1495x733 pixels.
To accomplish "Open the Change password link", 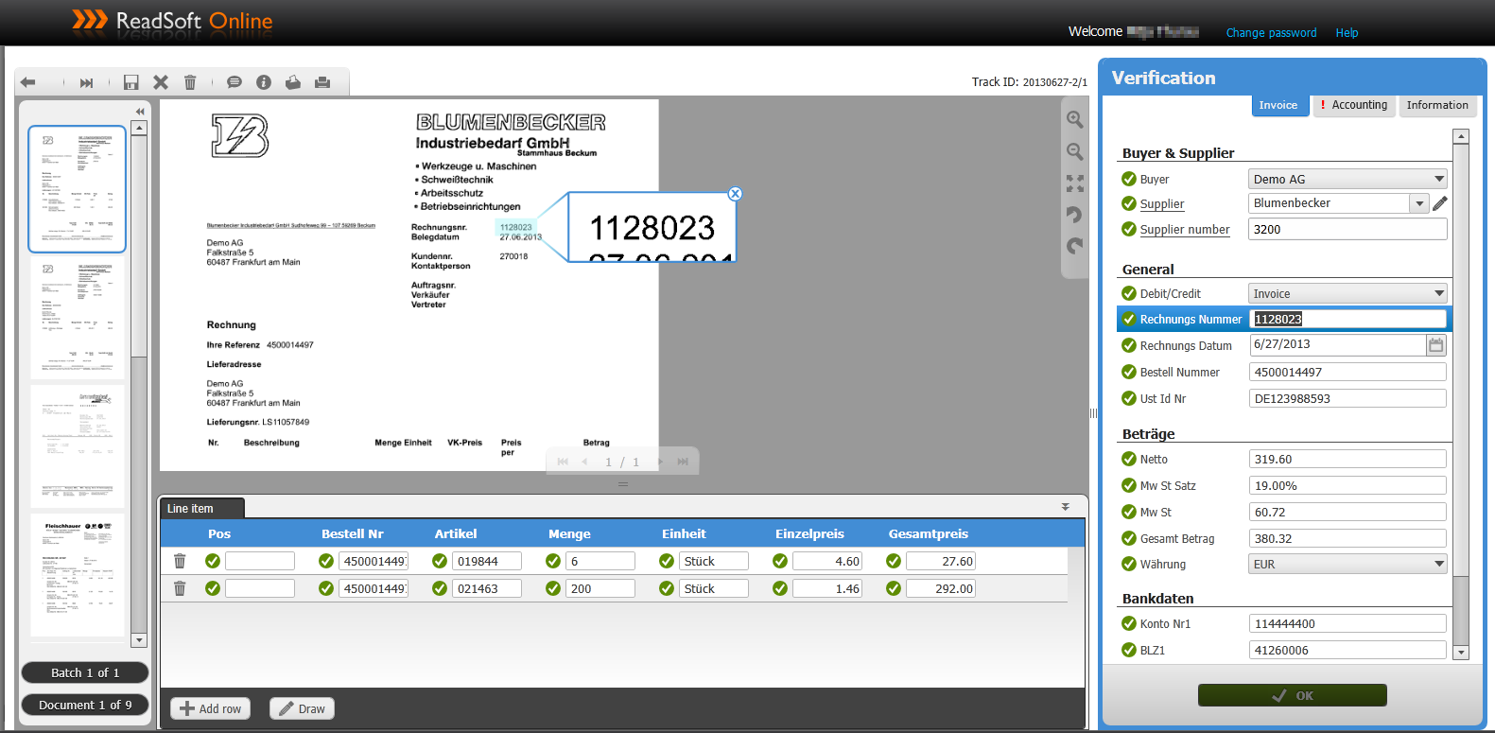I will point(1271,33).
